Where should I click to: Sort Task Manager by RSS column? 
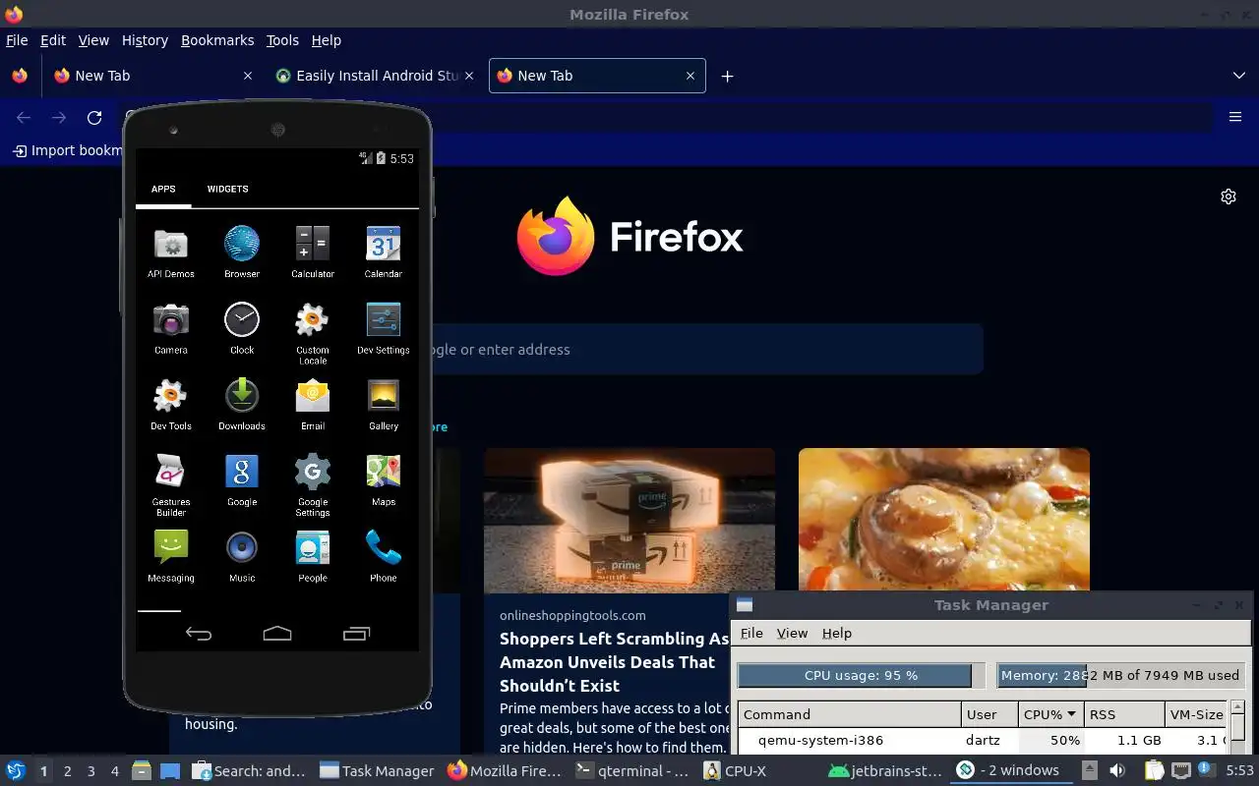pos(1125,714)
